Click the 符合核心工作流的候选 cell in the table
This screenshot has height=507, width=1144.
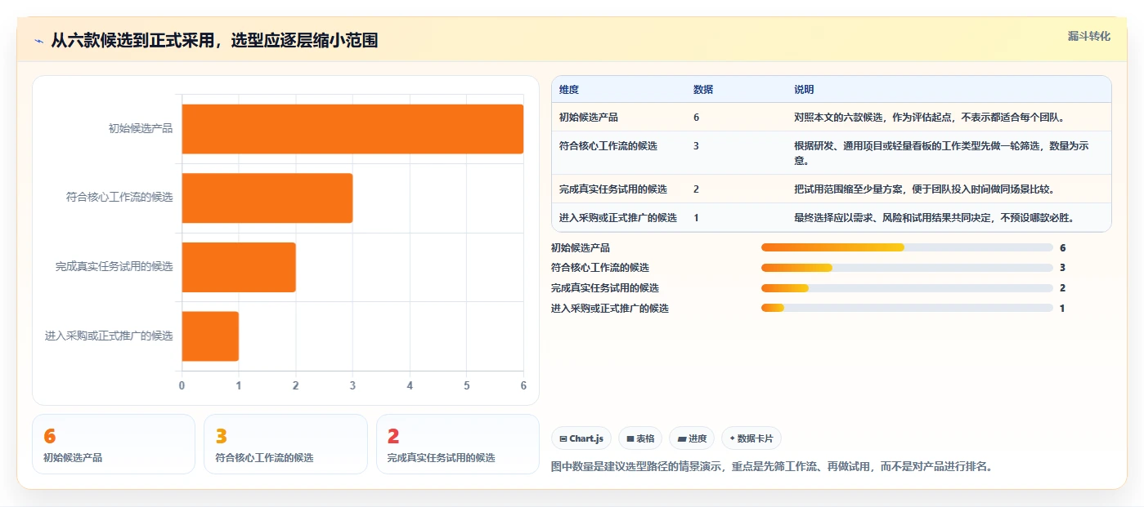[608, 146]
